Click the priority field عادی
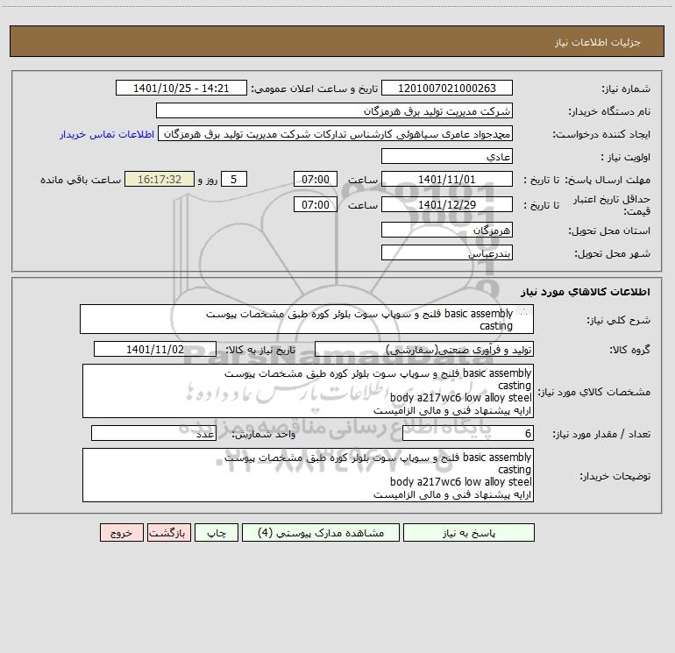 [x=447, y=156]
